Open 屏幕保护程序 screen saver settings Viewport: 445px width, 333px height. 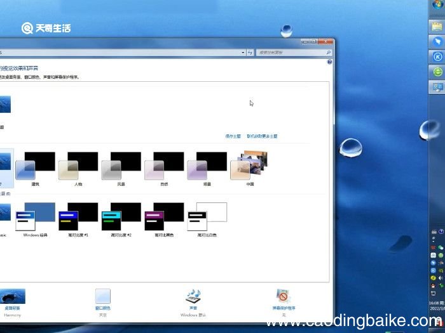coord(284,303)
